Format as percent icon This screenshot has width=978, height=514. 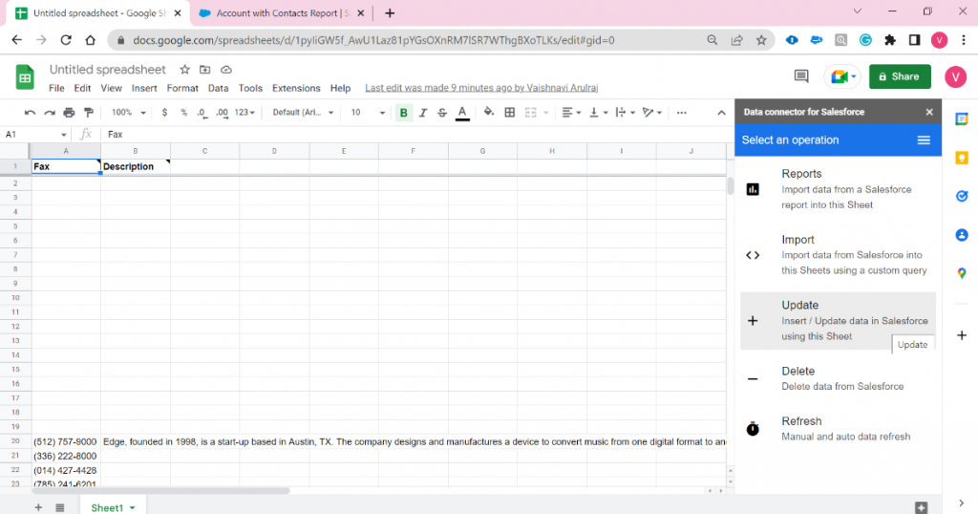[183, 113]
